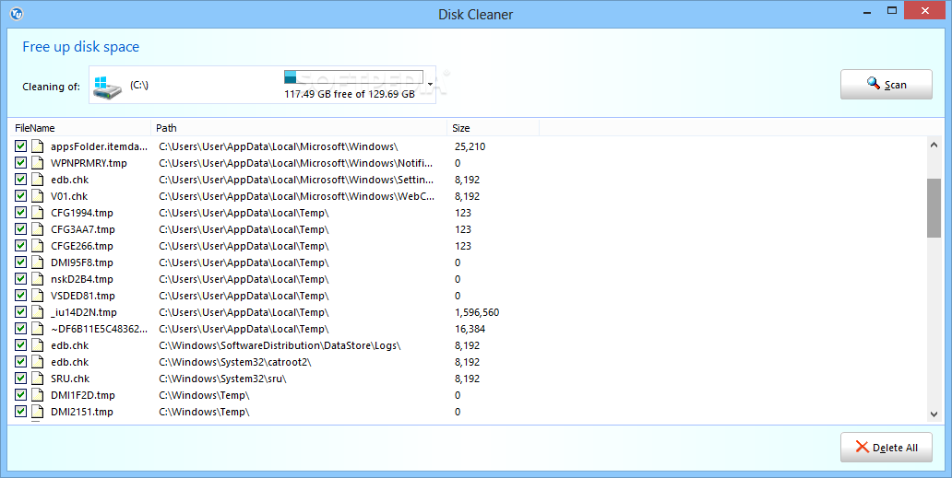Sort list by Path column header
The width and height of the screenshot is (952, 478).
click(299, 128)
